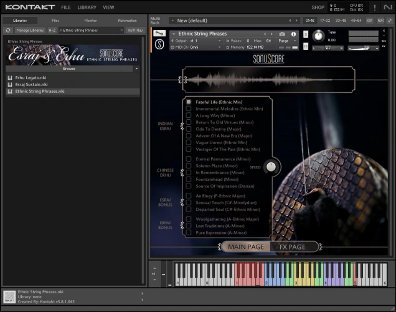The height and width of the screenshot is (312, 396).
Task: Open the FILE menu
Action: point(66,7)
